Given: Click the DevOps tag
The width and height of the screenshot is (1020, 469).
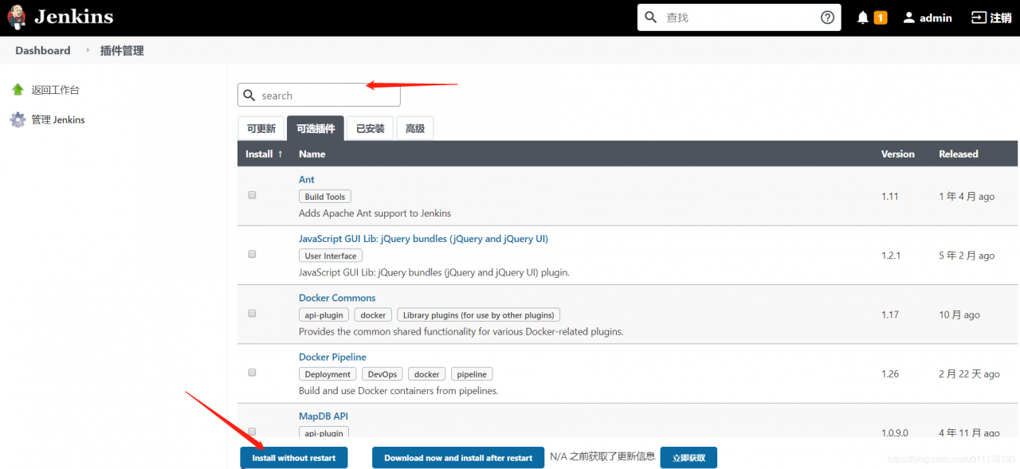Looking at the screenshot, I should [x=382, y=373].
